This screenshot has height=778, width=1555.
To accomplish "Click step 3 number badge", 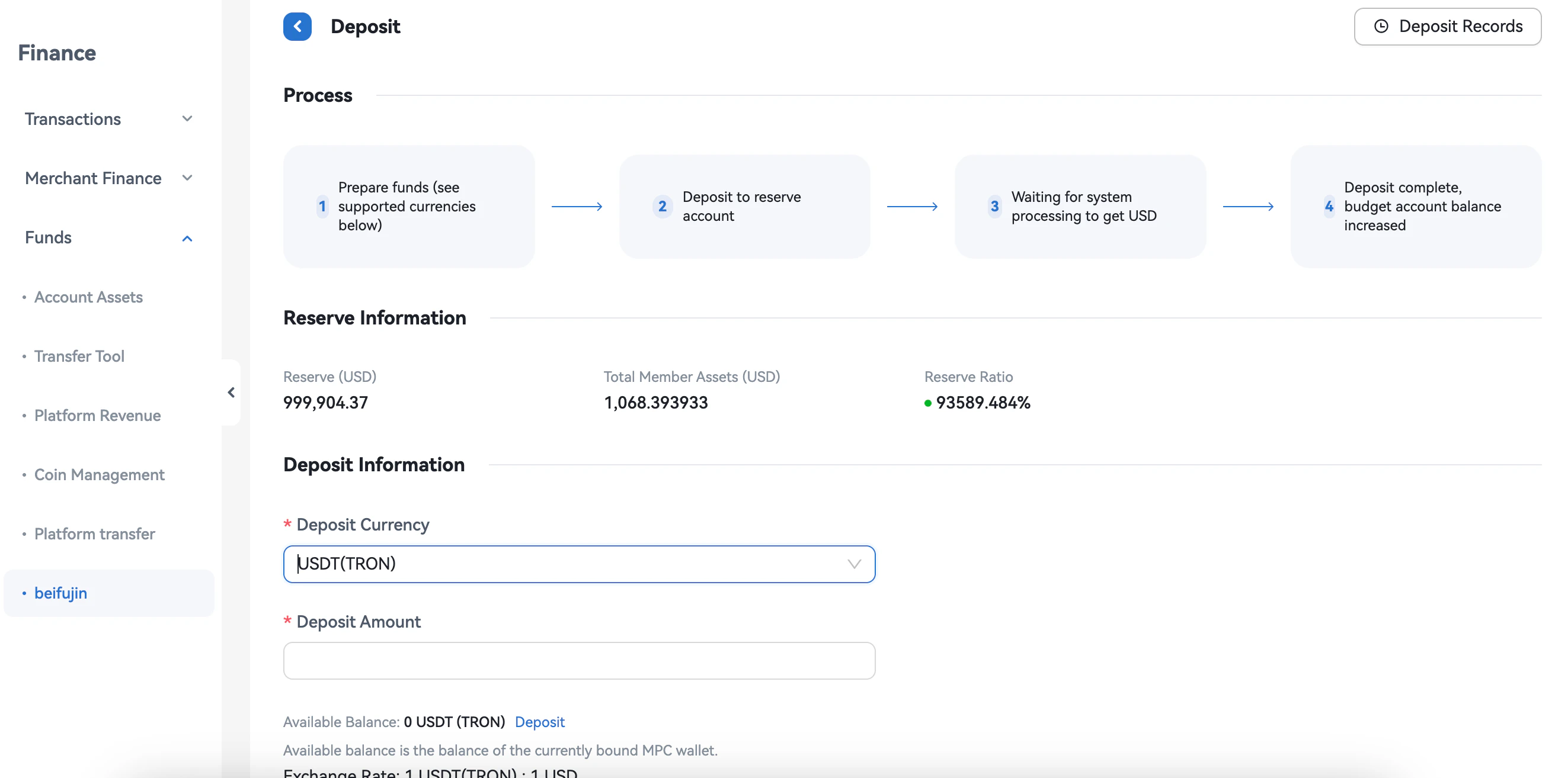I will point(994,206).
